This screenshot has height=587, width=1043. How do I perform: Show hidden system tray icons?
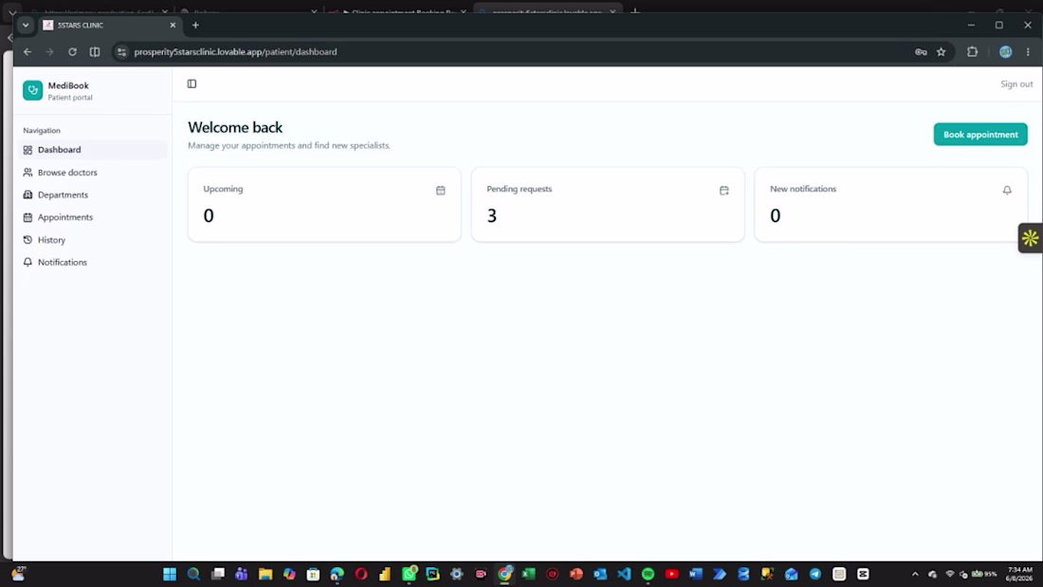(x=915, y=574)
